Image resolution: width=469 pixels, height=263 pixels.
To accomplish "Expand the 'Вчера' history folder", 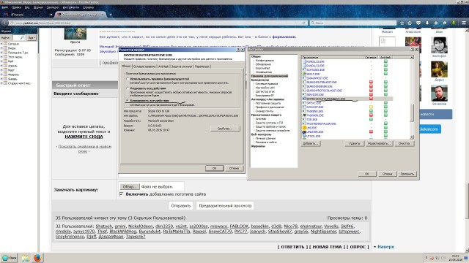I will click(1, 48).
